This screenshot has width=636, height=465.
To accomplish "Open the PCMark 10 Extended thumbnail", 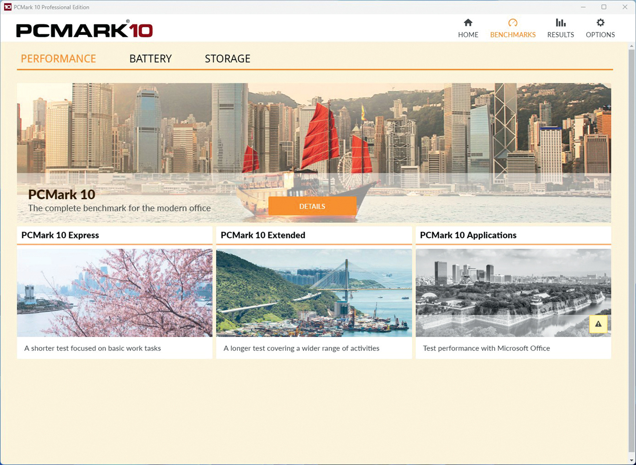I will point(314,293).
